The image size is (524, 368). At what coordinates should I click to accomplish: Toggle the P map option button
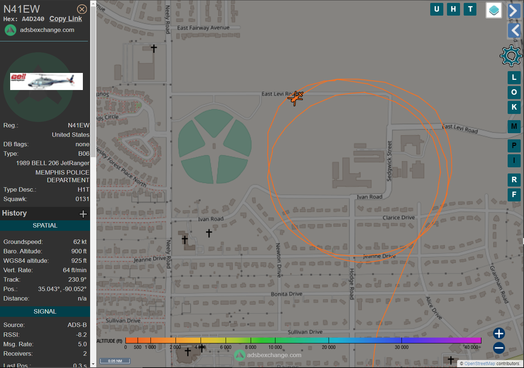tap(514, 146)
